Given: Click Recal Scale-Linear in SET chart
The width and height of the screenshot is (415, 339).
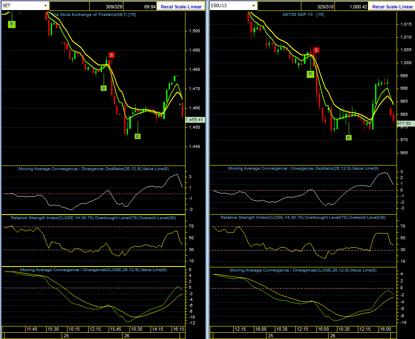Looking at the screenshot, I should [x=181, y=7].
